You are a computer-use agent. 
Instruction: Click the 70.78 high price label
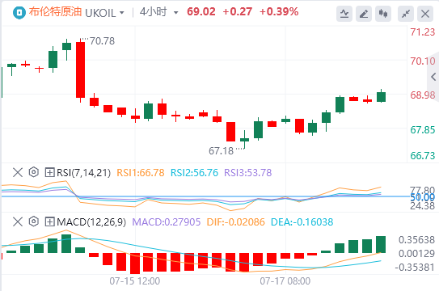(102, 41)
